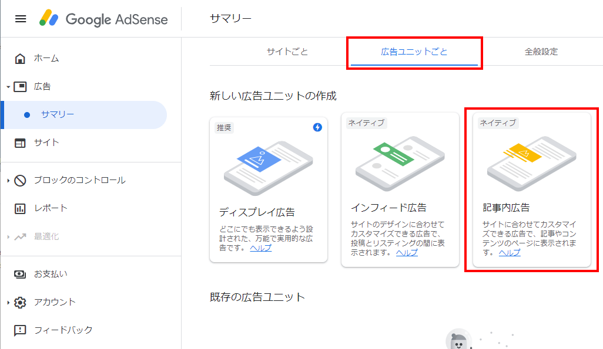Open お支払い payments icon
Viewport: 603px width, 349px height.
click(20, 274)
